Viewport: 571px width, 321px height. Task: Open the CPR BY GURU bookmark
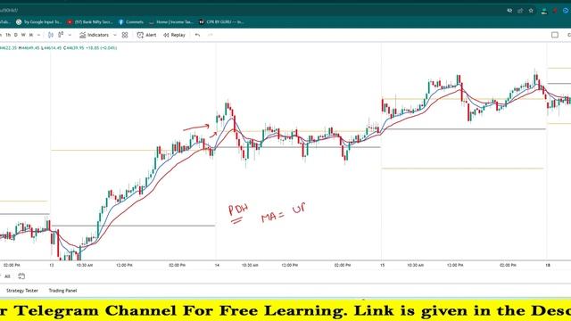click(221, 21)
